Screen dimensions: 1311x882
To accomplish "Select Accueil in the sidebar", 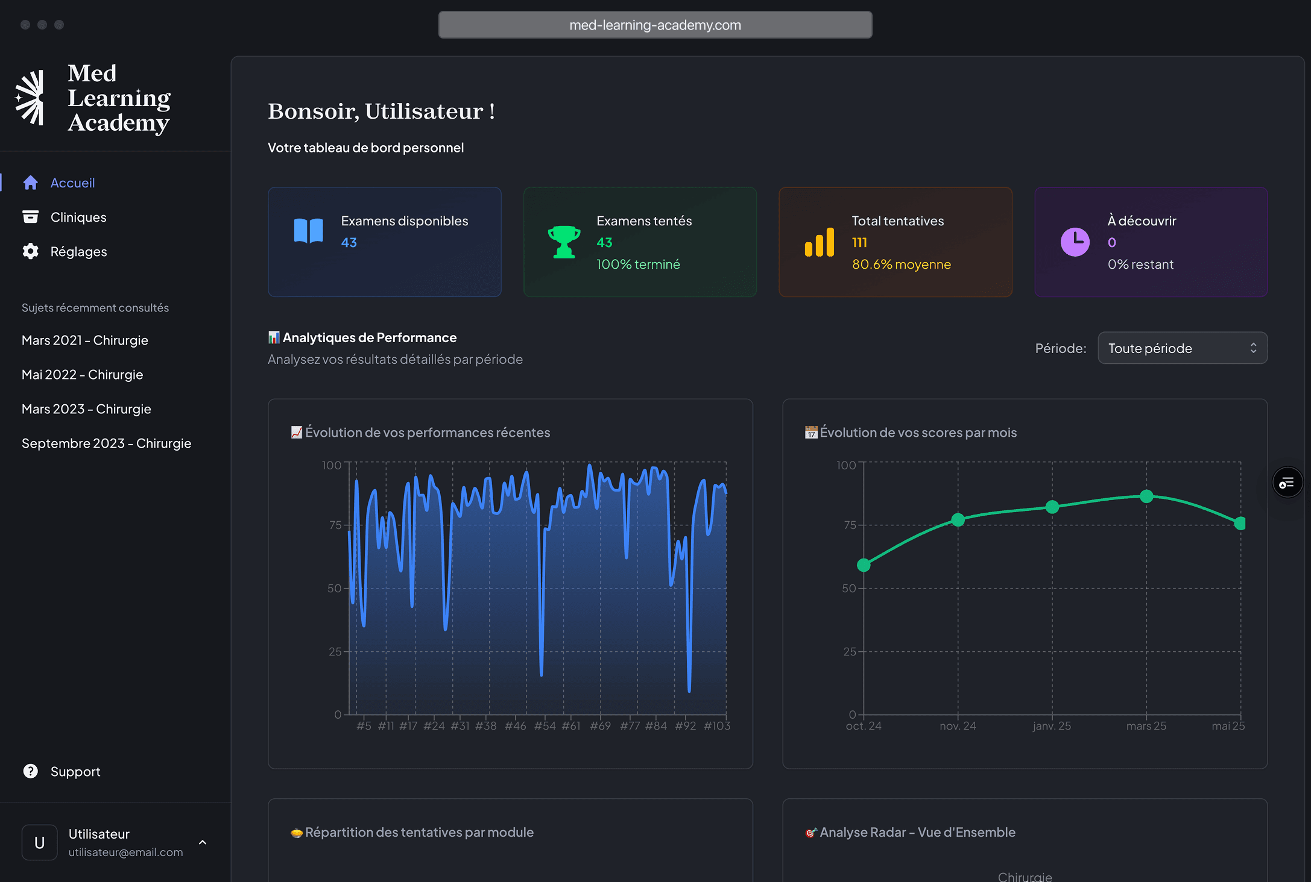I will (x=72, y=183).
